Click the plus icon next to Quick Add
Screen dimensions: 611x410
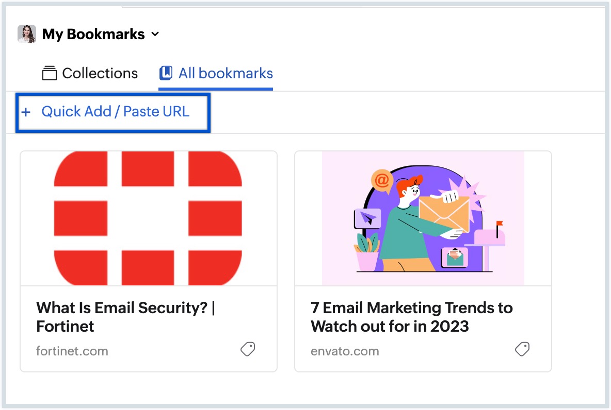click(x=26, y=111)
